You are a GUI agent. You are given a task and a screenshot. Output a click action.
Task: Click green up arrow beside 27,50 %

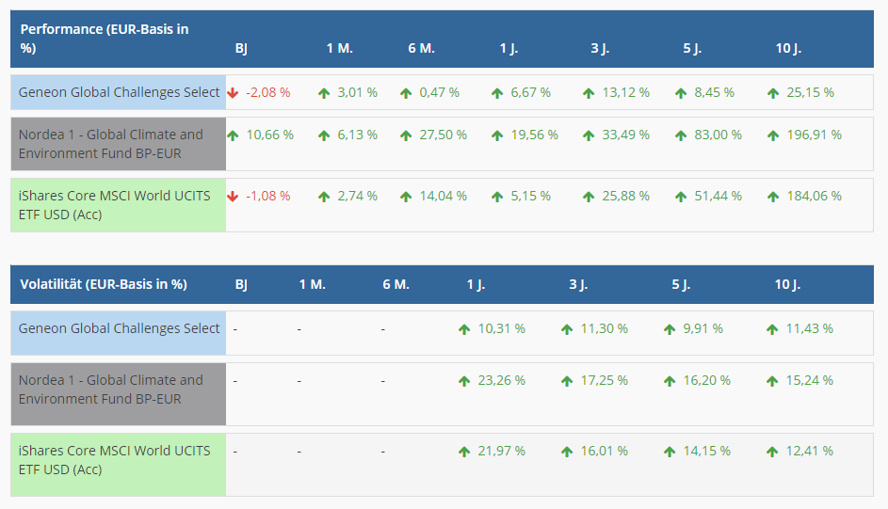click(x=406, y=135)
